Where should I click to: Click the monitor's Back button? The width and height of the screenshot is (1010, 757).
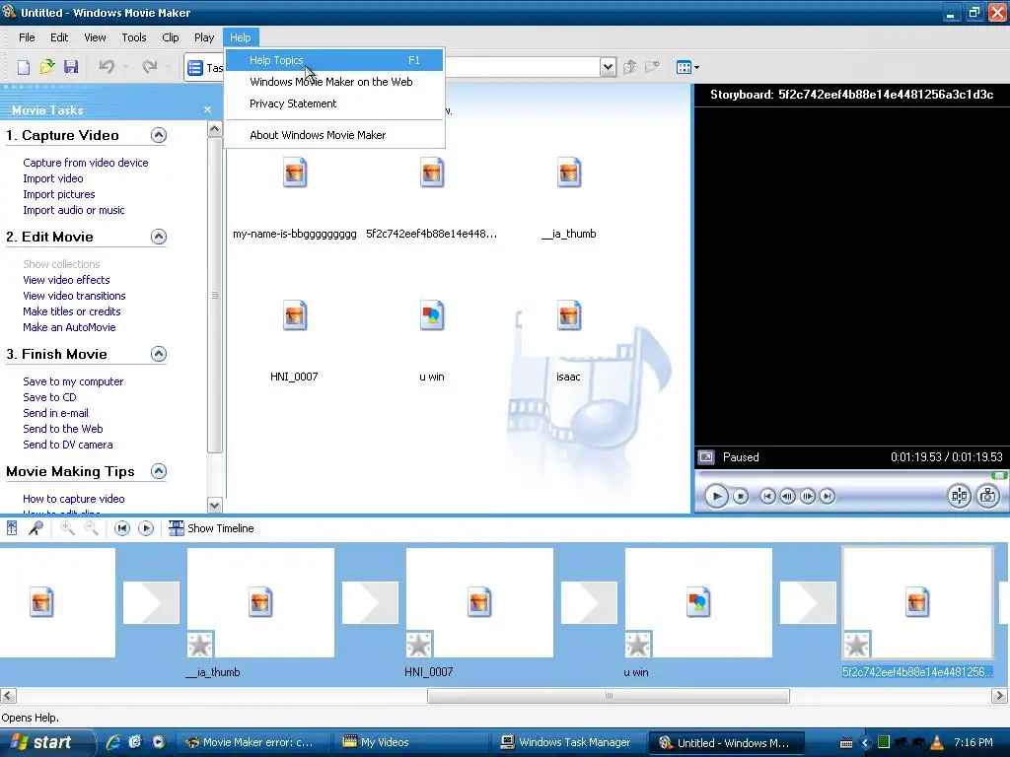tap(767, 497)
